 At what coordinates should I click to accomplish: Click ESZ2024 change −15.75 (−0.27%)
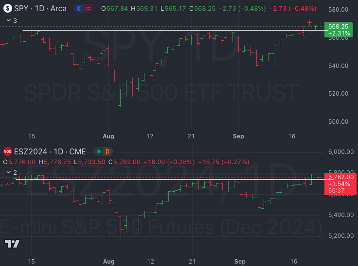click(x=224, y=162)
